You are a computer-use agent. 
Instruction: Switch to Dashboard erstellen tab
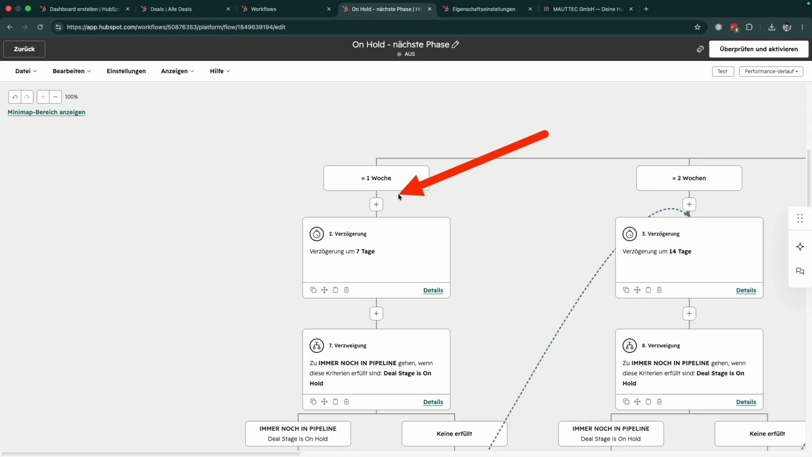85,9
